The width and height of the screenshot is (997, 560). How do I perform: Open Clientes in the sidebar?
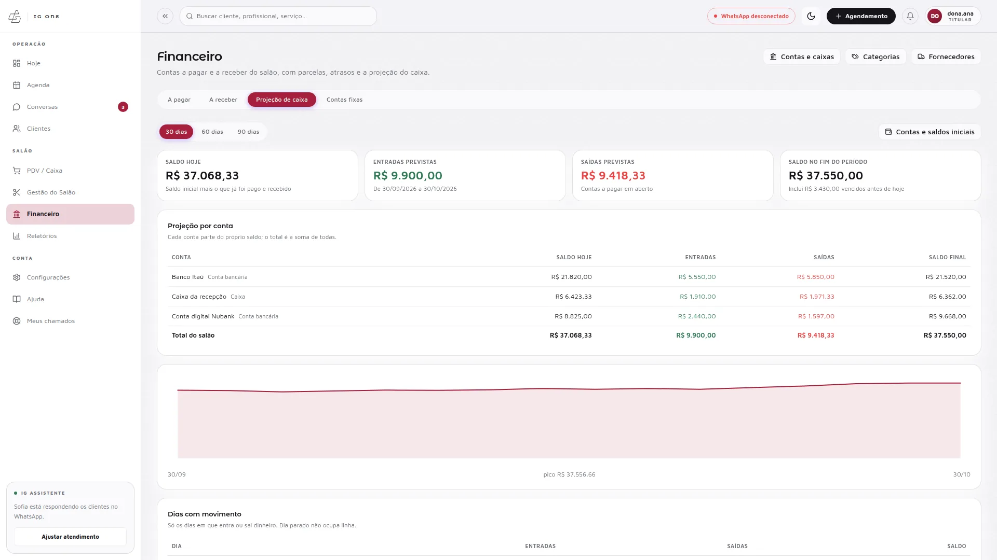pos(70,129)
